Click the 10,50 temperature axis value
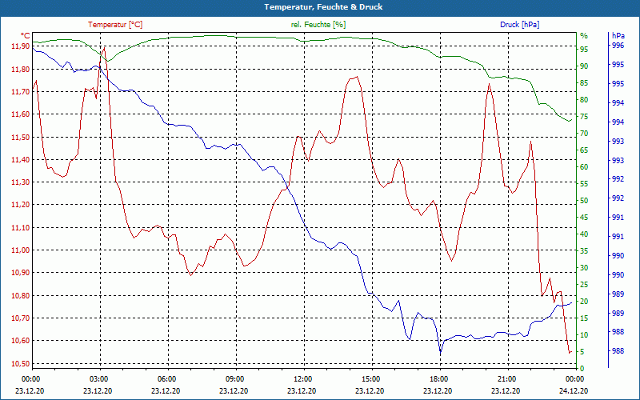Screen dimensions: 640x400 click(21, 364)
